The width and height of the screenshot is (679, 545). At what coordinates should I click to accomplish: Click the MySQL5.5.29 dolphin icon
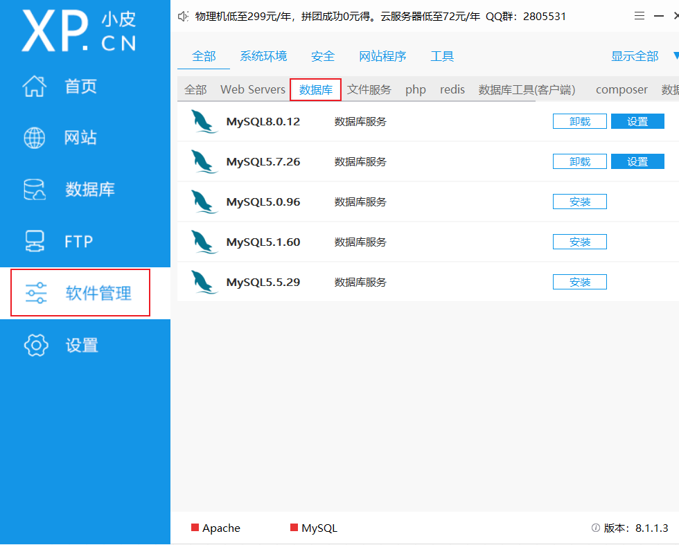tap(204, 283)
